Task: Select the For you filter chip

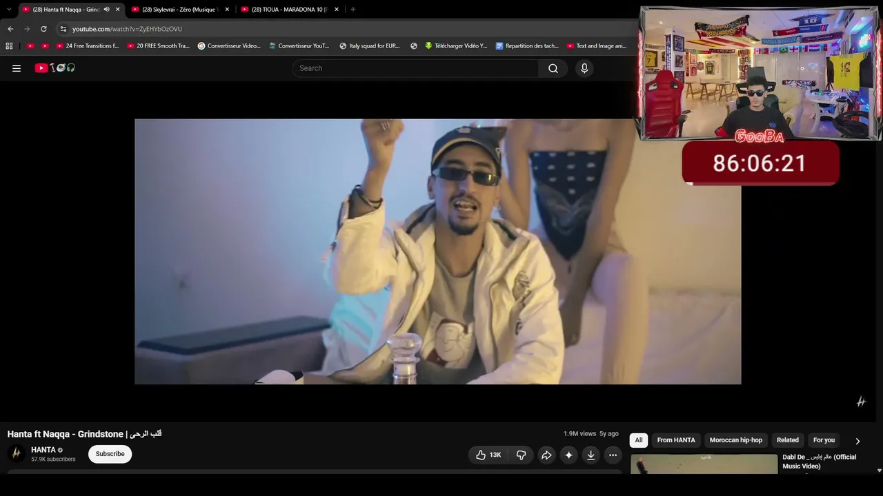Action: pos(824,440)
